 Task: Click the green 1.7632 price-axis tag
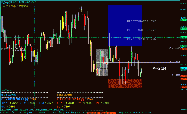pos(184,29)
